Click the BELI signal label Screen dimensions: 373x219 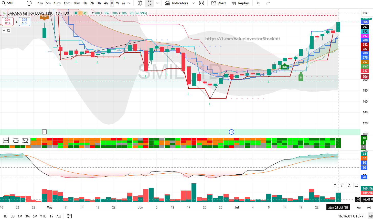coord(285,67)
